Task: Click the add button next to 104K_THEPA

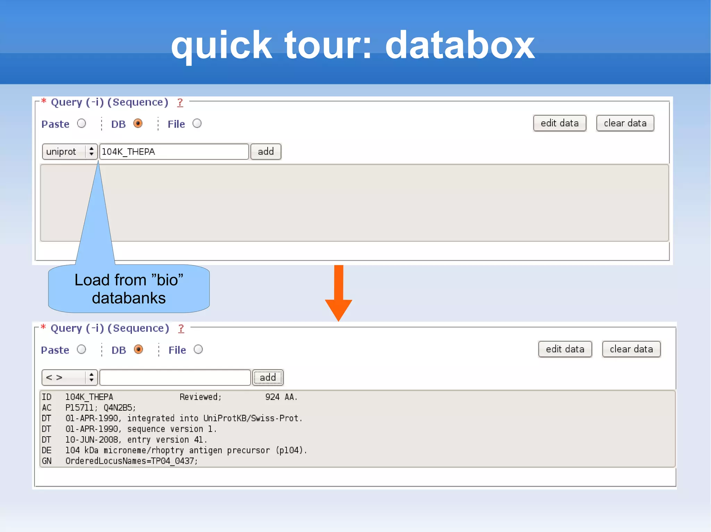Action: coord(266,151)
